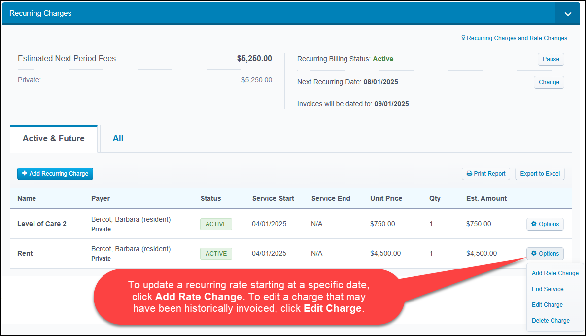Screen dimensions: 586x336
Task: Click gear icon in Level of Care 2 row
Action: [x=534, y=224]
